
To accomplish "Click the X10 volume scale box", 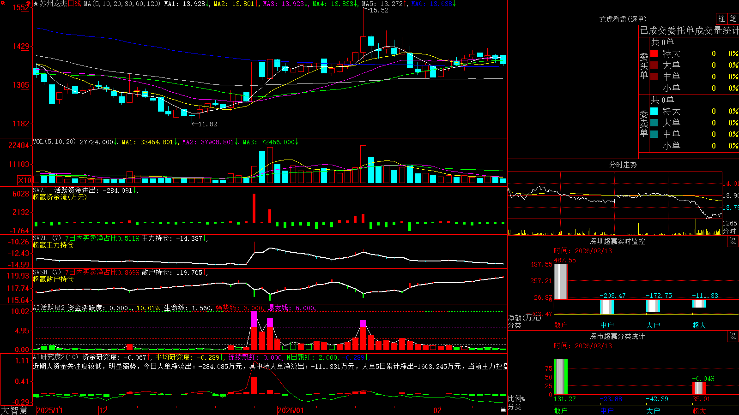I will pos(24,180).
